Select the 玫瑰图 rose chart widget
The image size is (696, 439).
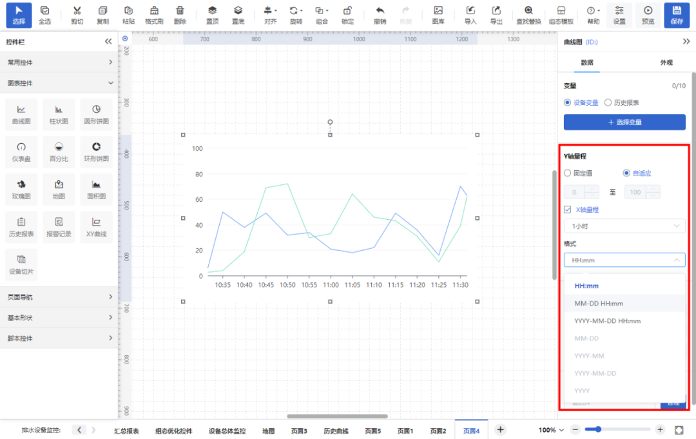(x=21, y=190)
